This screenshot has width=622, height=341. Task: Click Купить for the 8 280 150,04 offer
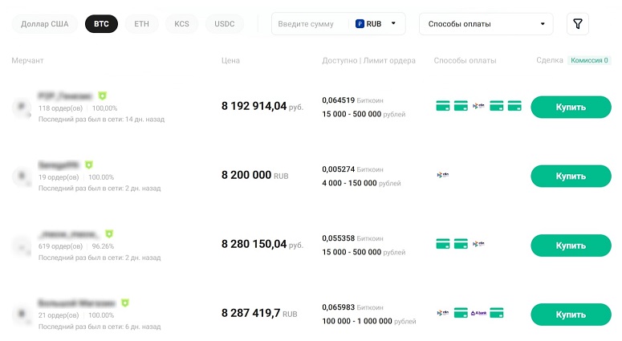coord(571,246)
